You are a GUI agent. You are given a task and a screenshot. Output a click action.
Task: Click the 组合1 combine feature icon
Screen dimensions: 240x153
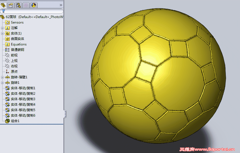[x=7, y=121]
